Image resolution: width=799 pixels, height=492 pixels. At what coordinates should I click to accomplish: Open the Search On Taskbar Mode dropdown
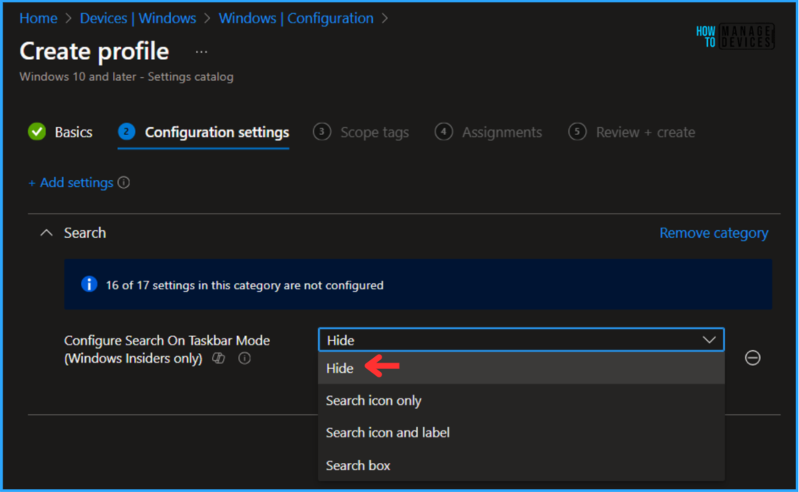[x=520, y=340]
